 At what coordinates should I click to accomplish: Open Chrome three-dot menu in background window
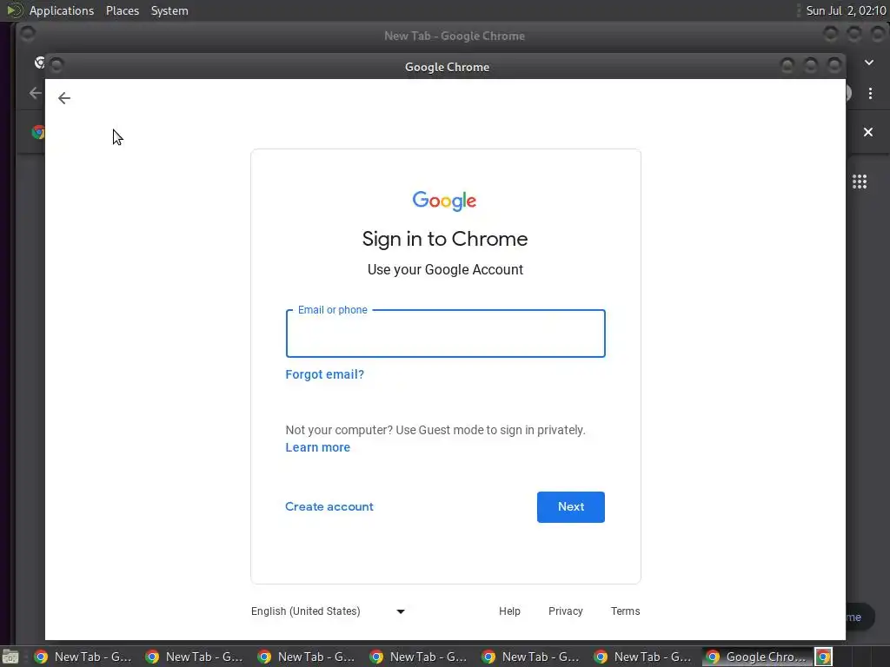[x=870, y=94]
